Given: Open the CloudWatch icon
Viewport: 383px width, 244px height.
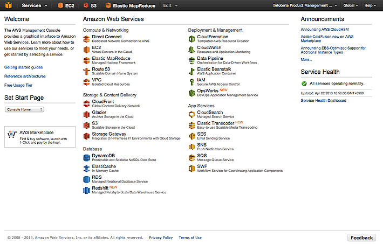Looking at the screenshot, I should pos(191,50).
